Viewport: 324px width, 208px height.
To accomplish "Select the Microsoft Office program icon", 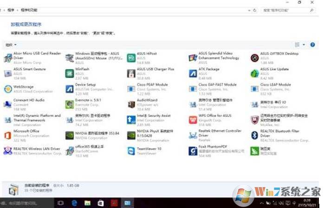I will click(7, 135).
